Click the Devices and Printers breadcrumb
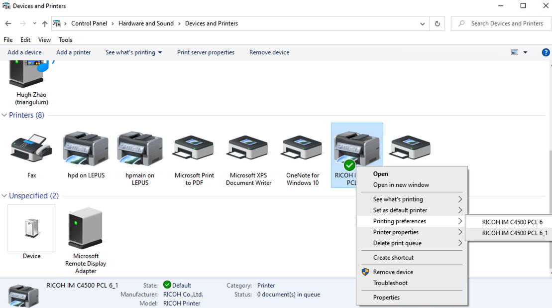This screenshot has height=308, width=552. point(212,23)
